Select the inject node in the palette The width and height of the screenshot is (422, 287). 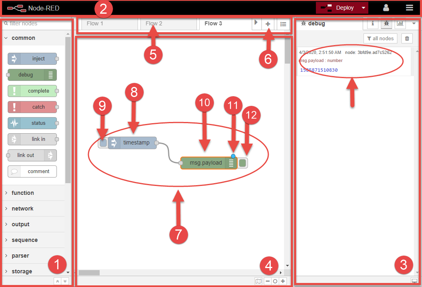tap(32, 59)
